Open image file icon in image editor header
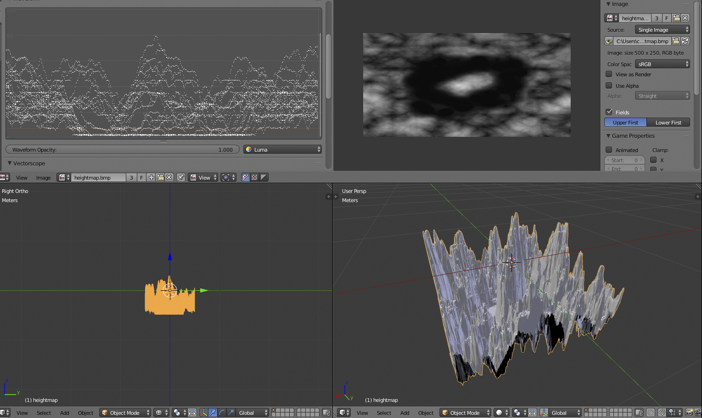This screenshot has width=702, height=418. [x=160, y=177]
